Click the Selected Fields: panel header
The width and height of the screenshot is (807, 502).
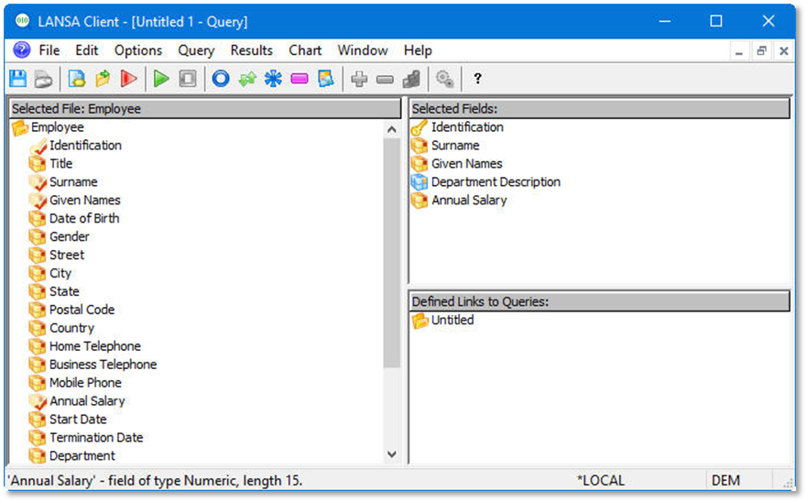600,109
